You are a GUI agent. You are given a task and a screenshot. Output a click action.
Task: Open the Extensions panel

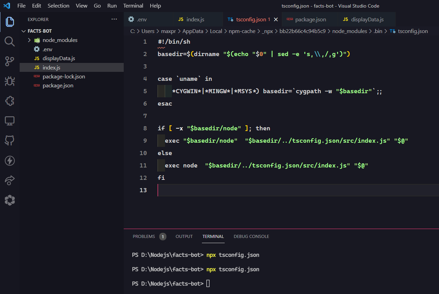pyautogui.click(x=10, y=101)
